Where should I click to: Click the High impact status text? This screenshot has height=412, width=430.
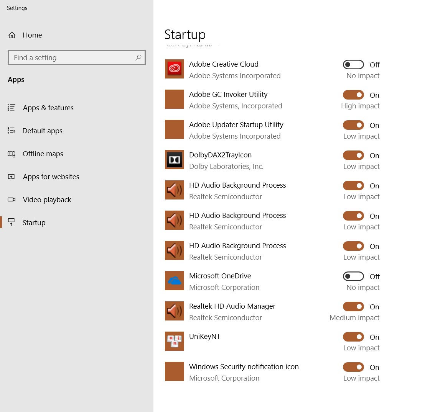(x=360, y=106)
